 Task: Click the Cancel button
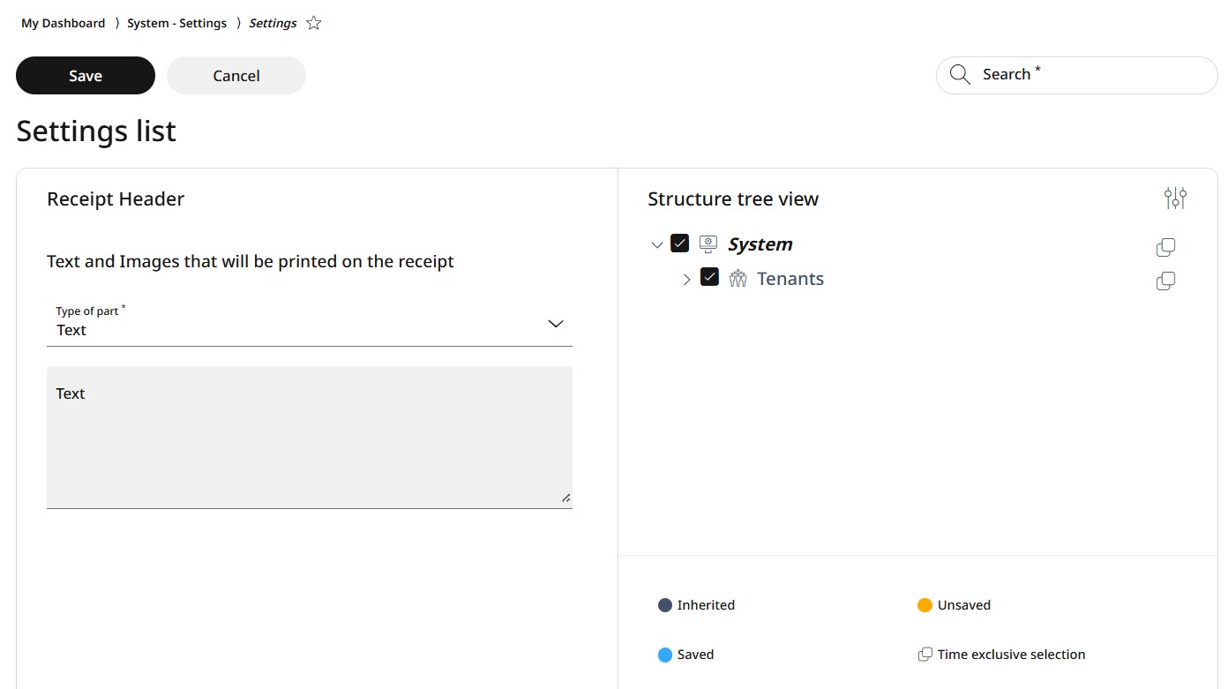click(x=236, y=76)
